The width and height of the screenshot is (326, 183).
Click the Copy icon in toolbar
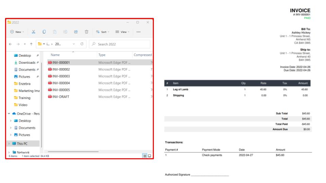(44, 32)
